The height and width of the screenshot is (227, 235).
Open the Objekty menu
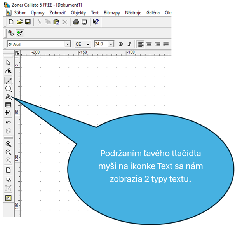(x=78, y=13)
